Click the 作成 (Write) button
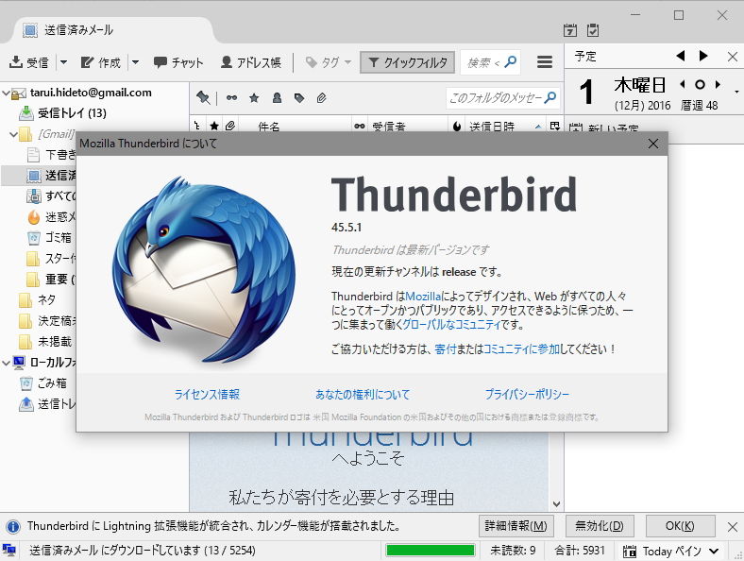744x561 pixels. (x=100, y=62)
